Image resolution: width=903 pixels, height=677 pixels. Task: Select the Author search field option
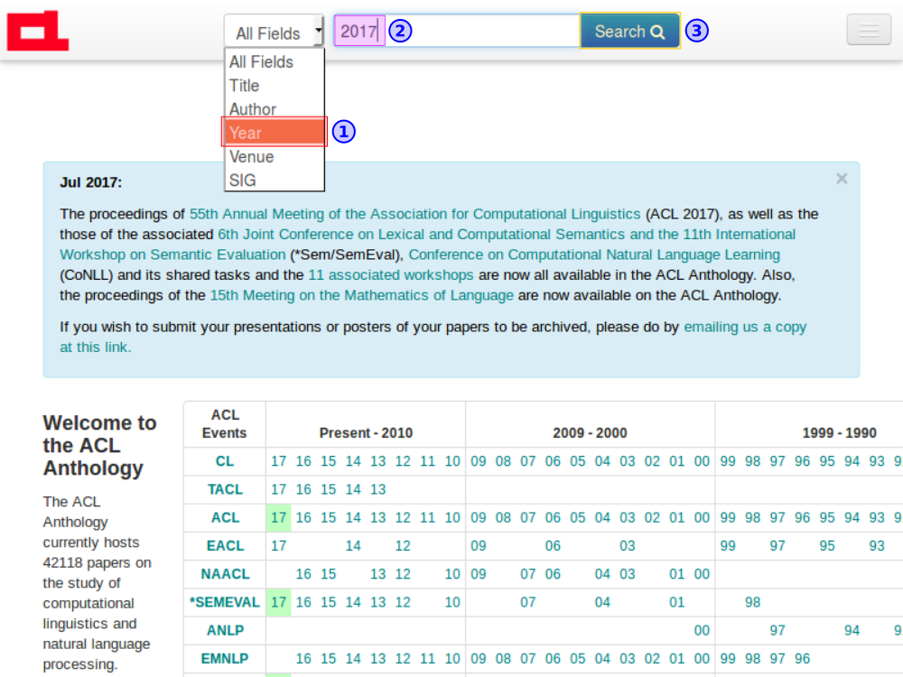[x=275, y=109]
